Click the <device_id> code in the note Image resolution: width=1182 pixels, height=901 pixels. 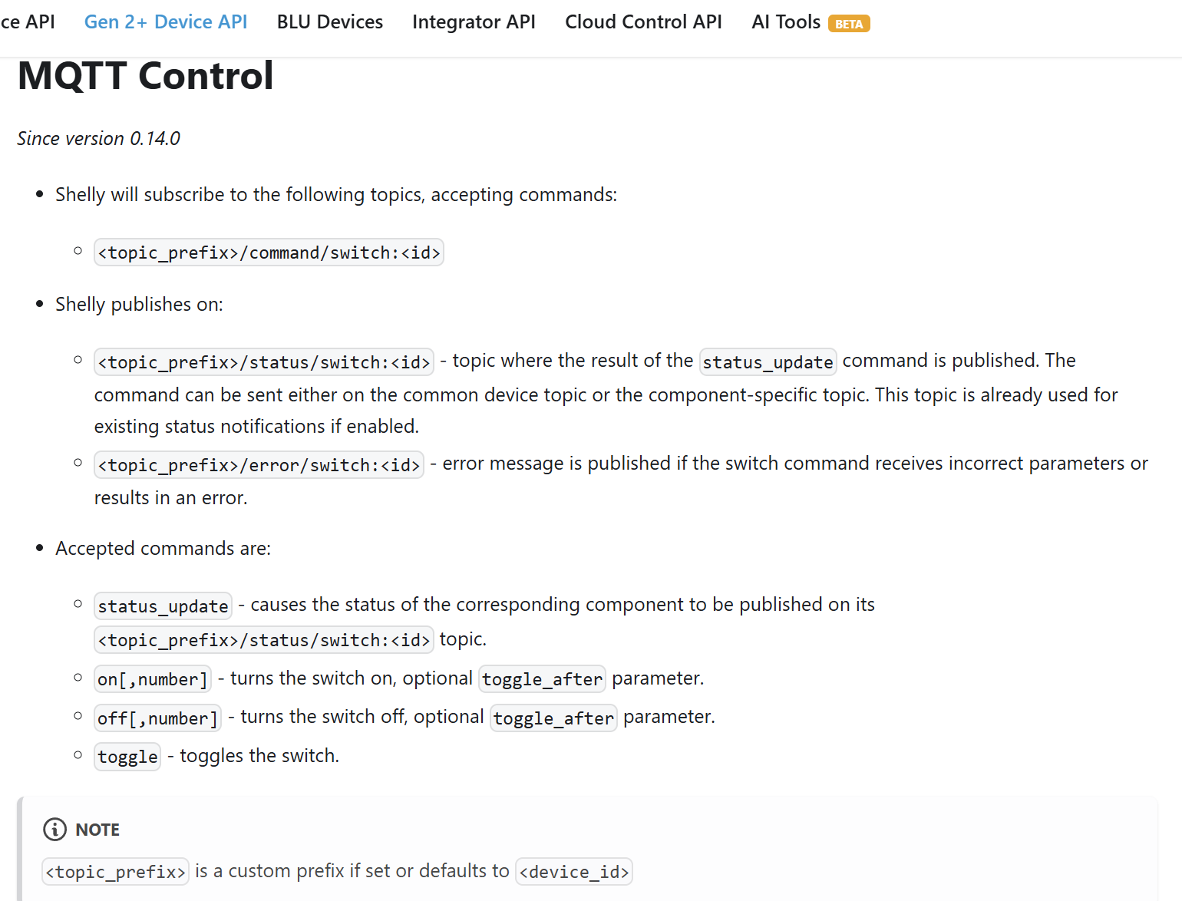tap(574, 872)
